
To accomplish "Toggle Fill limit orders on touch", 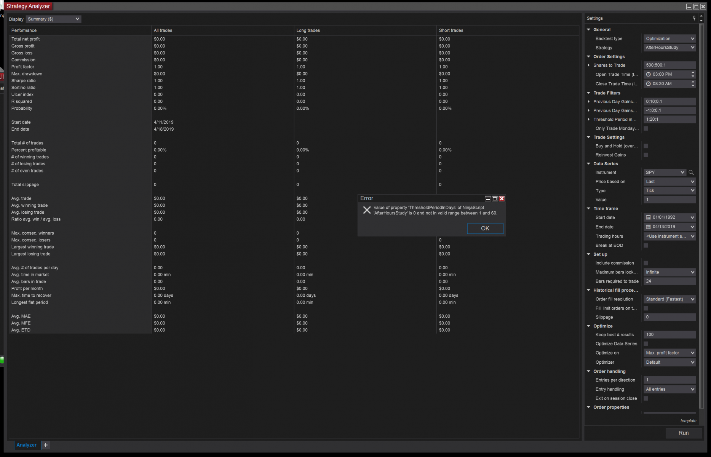I will (x=646, y=308).
